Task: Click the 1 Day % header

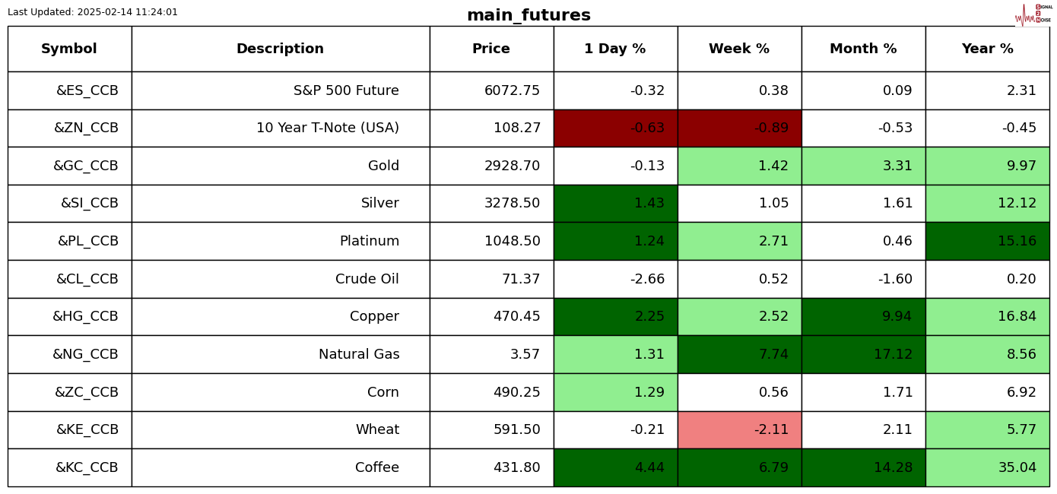Action: [615, 49]
